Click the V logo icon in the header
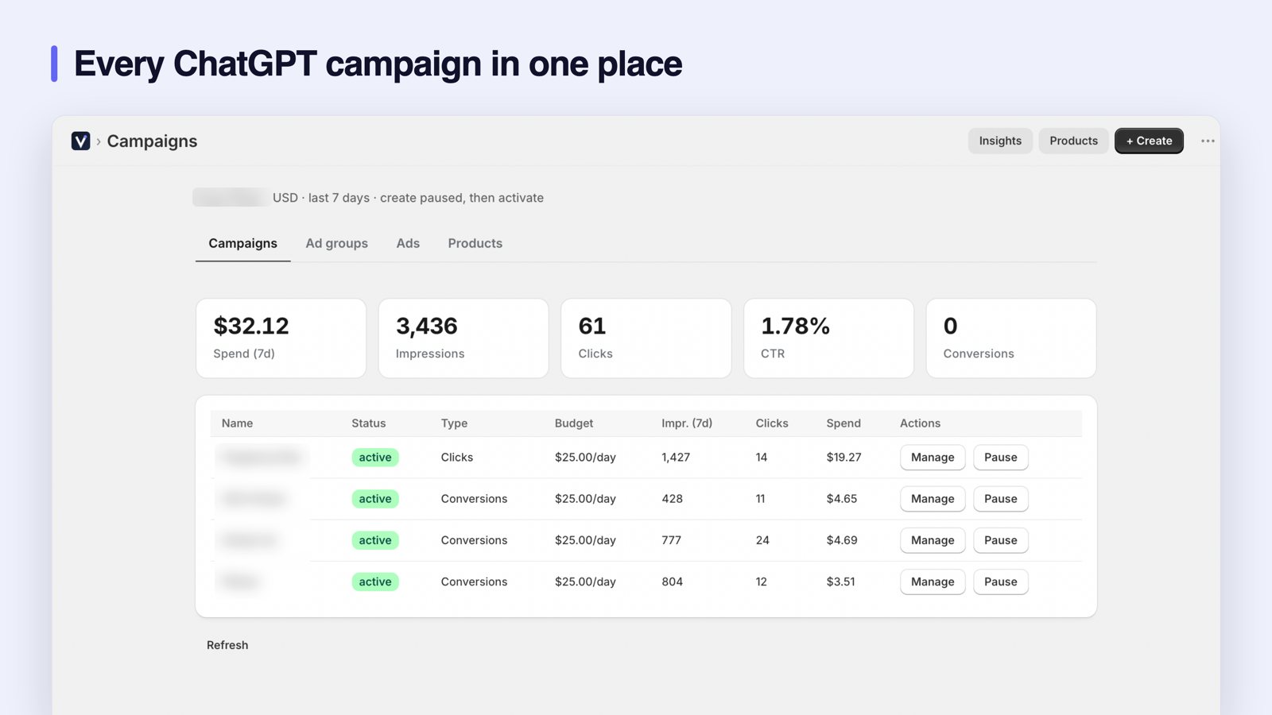The image size is (1272, 715). coord(80,141)
